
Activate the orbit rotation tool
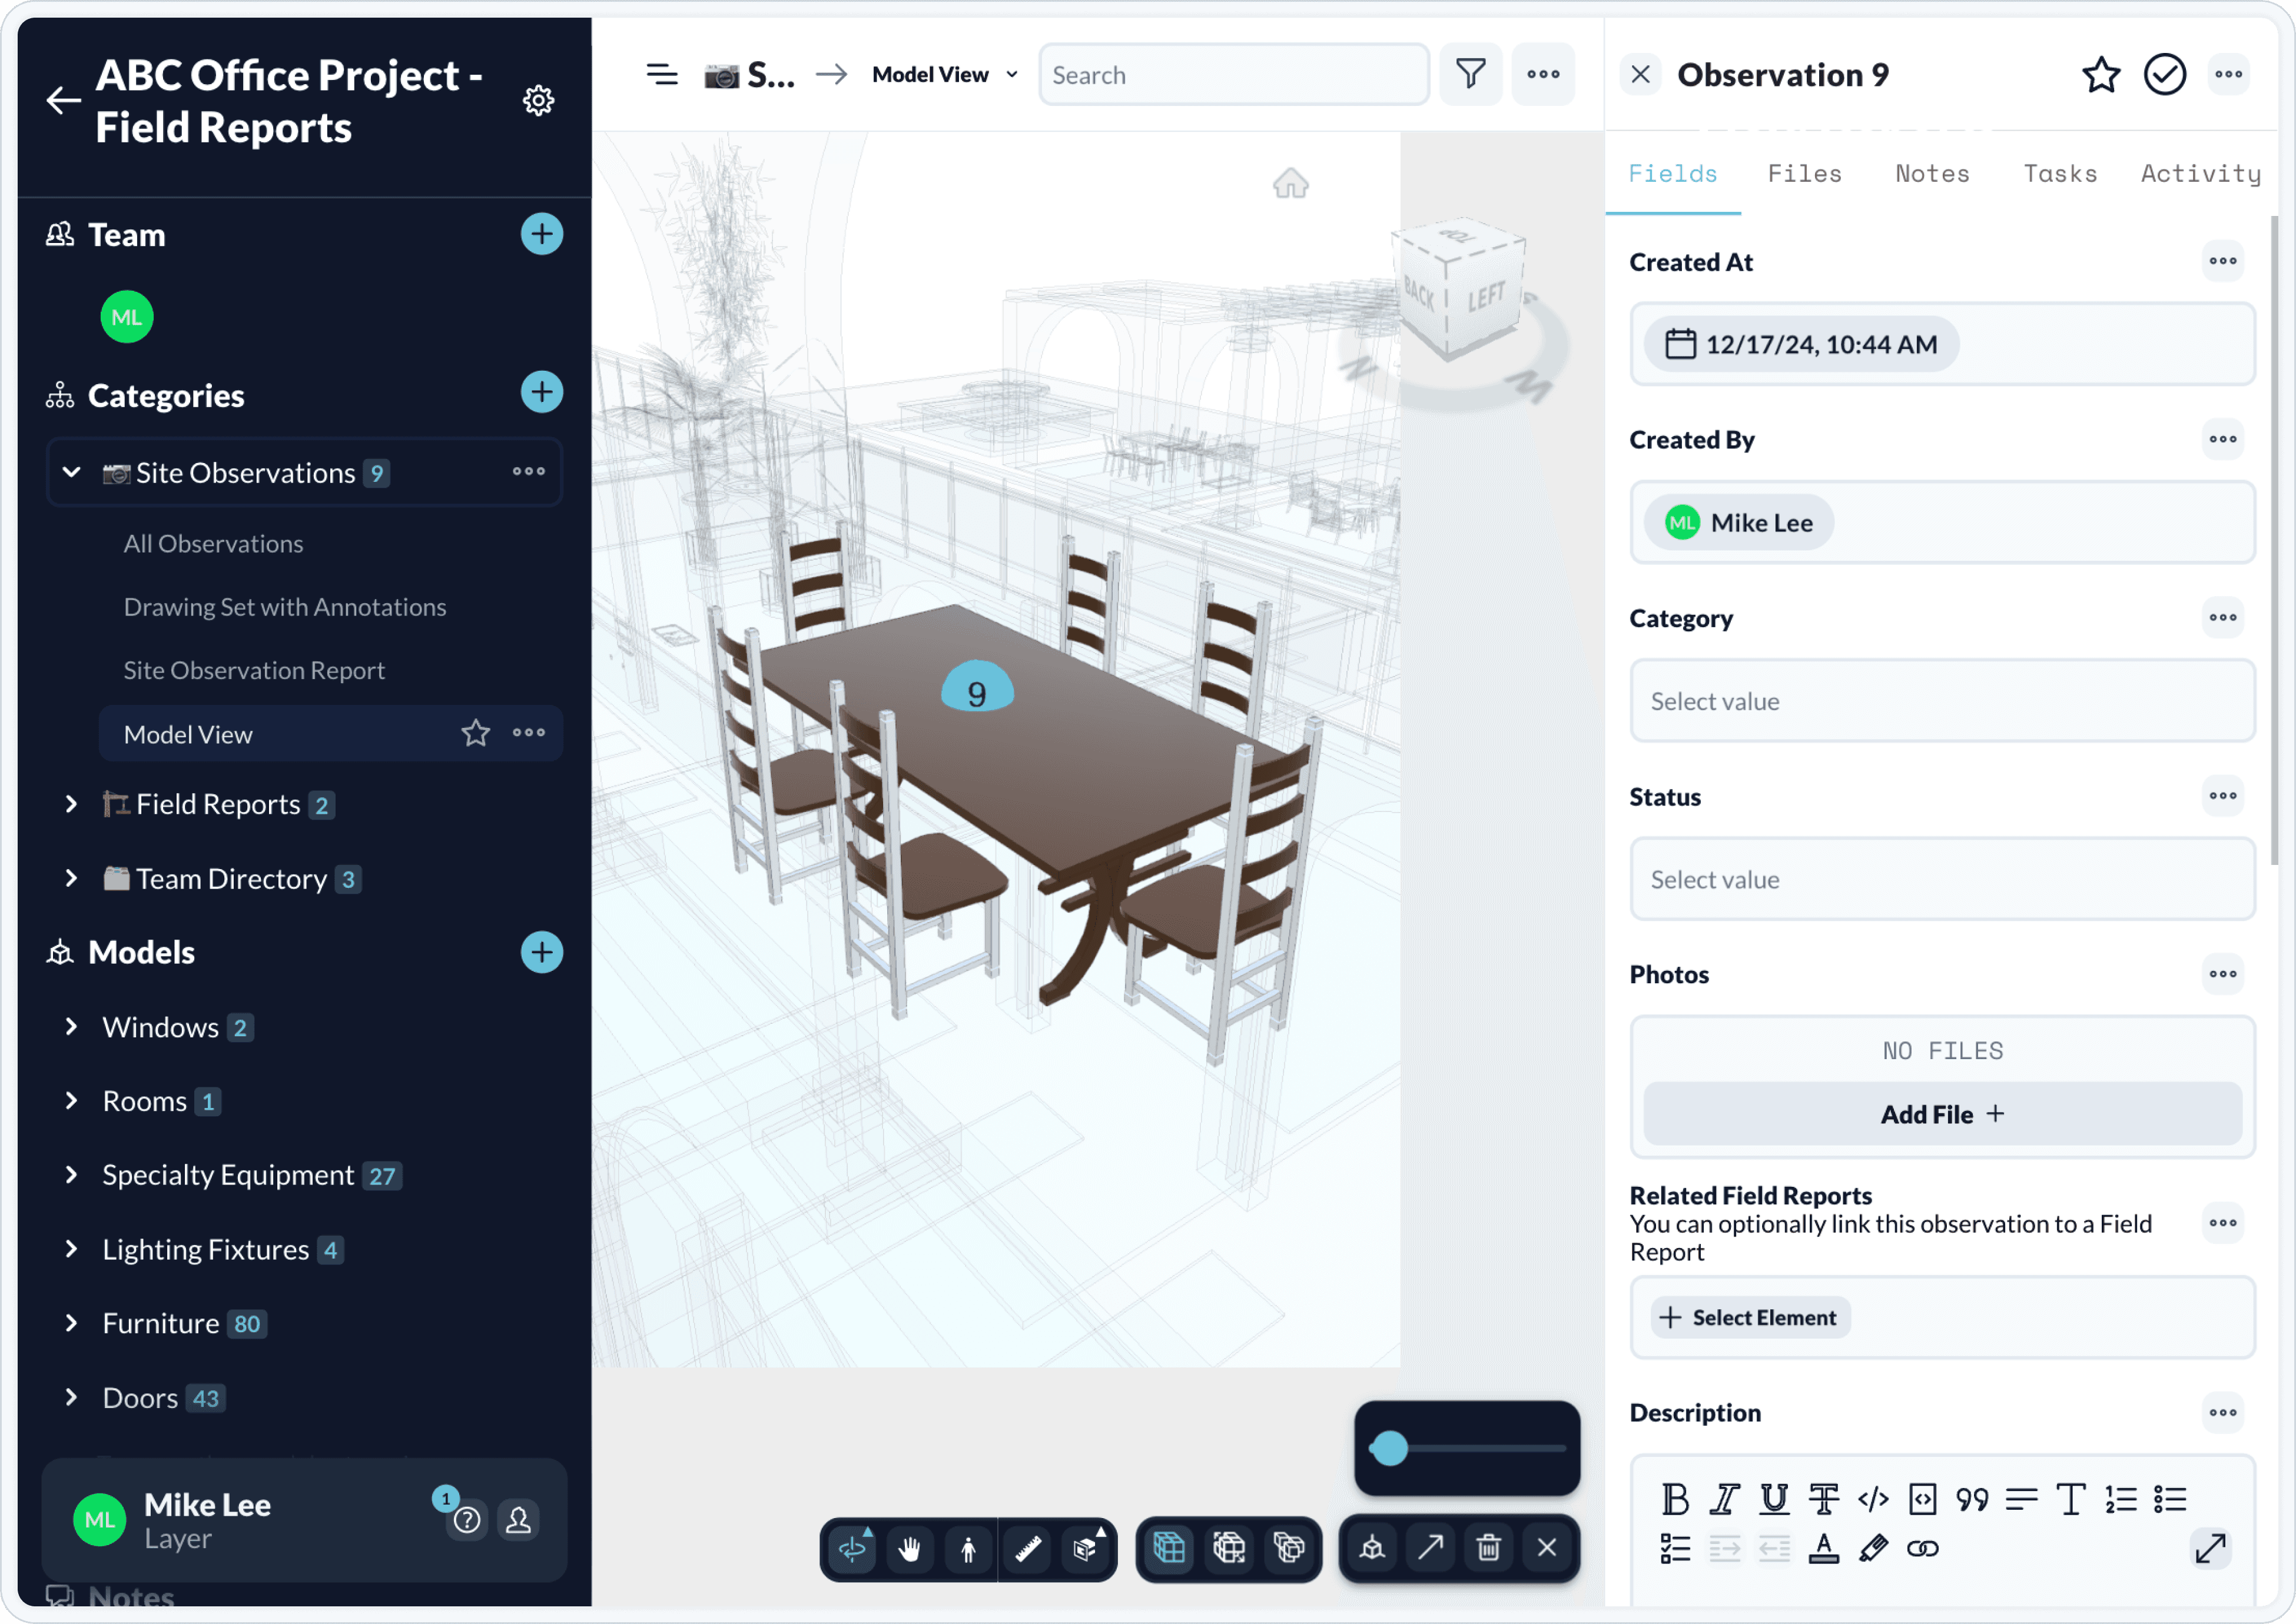tap(852, 1549)
